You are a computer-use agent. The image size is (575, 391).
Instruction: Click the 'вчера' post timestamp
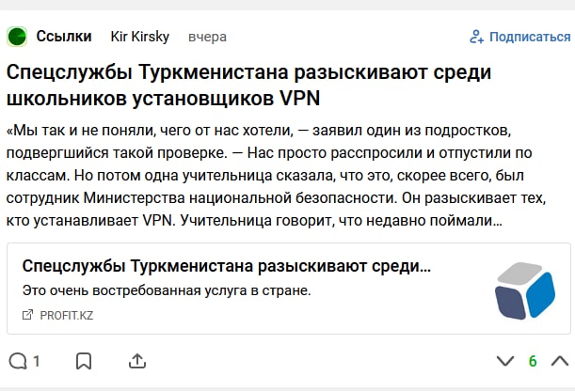tap(207, 37)
